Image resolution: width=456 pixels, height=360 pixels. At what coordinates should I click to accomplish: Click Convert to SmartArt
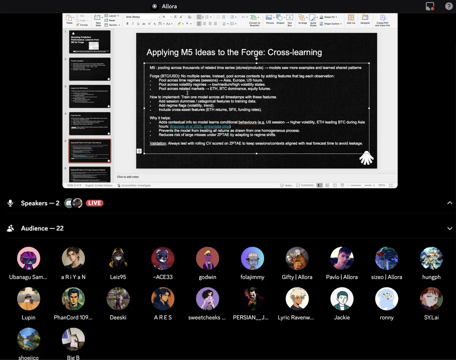tap(255, 21)
